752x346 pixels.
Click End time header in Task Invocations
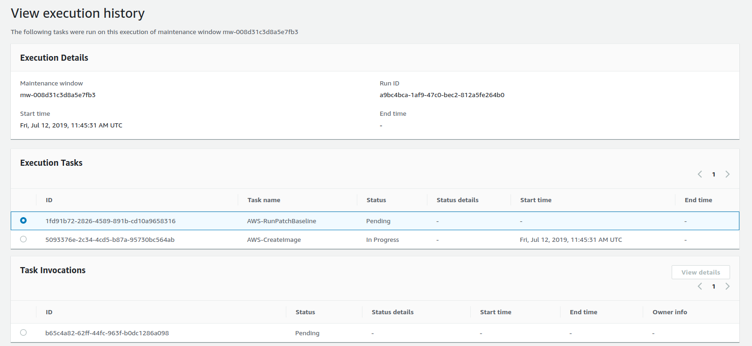(x=583, y=312)
